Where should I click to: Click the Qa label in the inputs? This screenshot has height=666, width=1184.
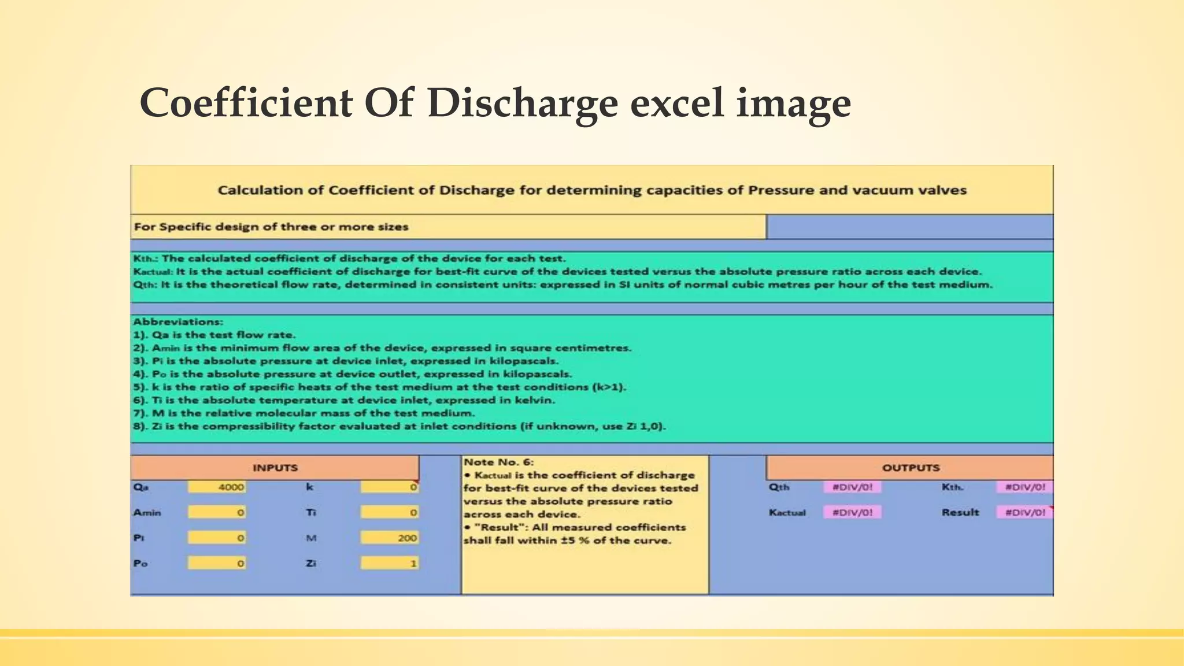(x=140, y=487)
